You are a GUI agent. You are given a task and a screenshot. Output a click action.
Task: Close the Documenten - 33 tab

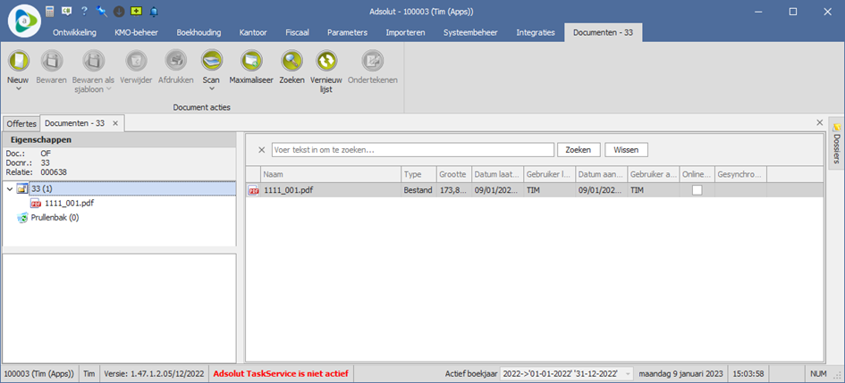[x=115, y=123]
